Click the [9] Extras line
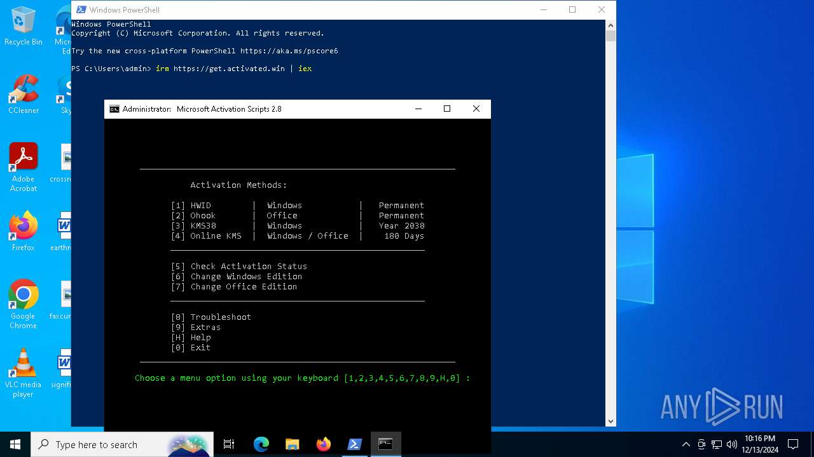The image size is (814, 457). (196, 328)
